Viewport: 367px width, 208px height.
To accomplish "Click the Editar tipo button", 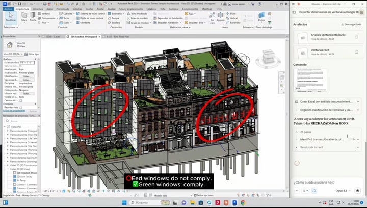I will click(32, 54).
